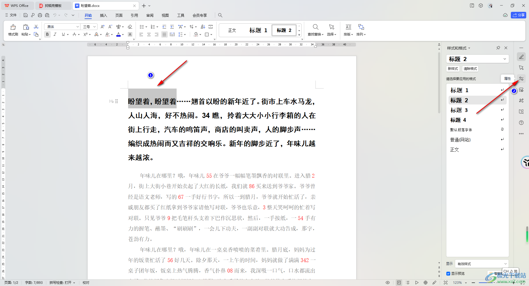Apply the text highlight color

[x=107, y=34]
